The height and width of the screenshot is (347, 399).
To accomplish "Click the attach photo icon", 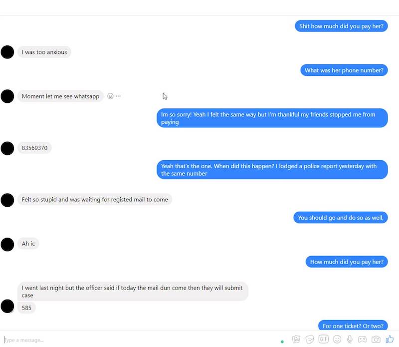I will pos(296,340).
